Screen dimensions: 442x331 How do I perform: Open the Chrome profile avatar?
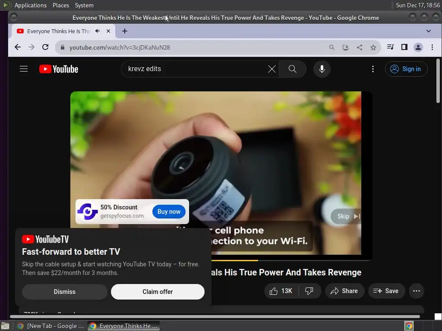tap(418, 47)
